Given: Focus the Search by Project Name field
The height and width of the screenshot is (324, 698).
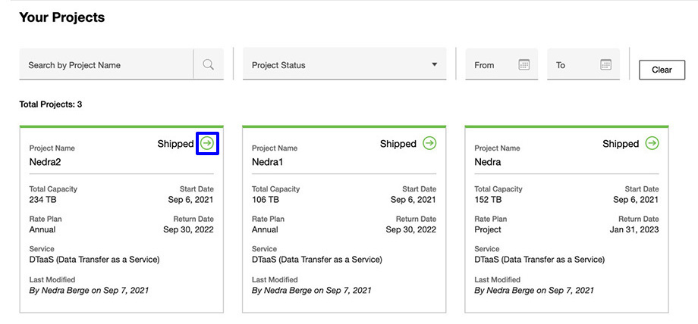Looking at the screenshot, I should click(106, 65).
